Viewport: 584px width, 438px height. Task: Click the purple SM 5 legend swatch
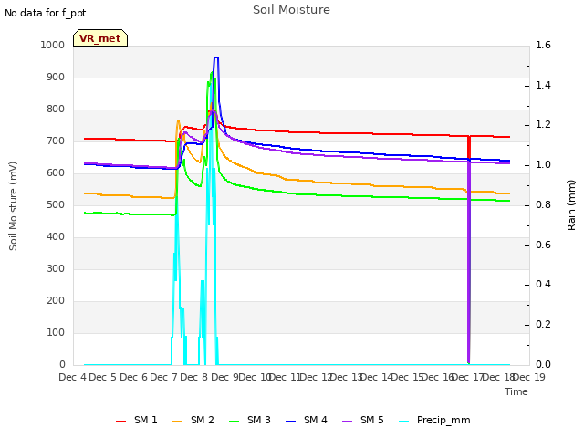click(348, 422)
